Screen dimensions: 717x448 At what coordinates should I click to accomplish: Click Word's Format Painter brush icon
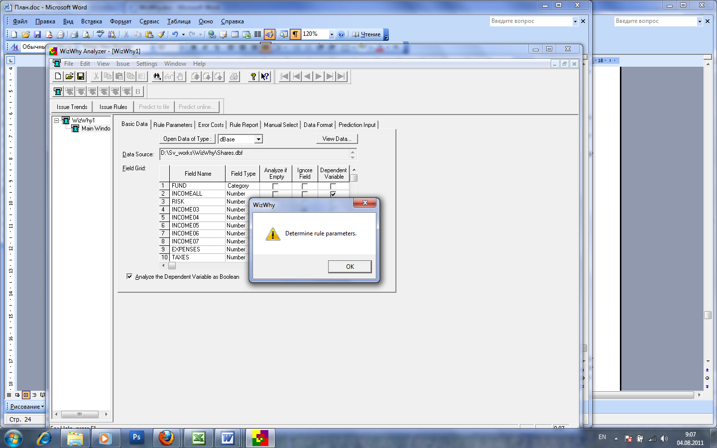(161, 34)
